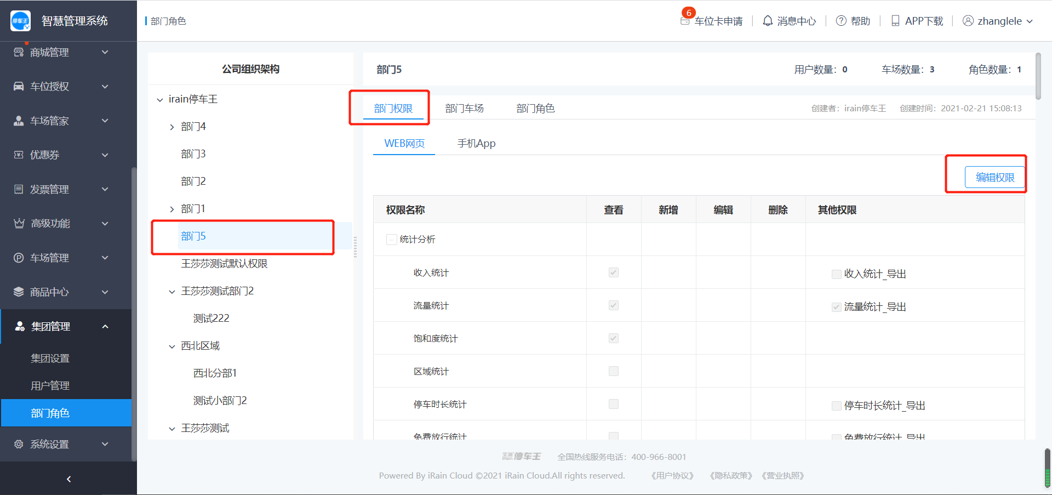Click the 商城管理 shop icon

(19, 52)
